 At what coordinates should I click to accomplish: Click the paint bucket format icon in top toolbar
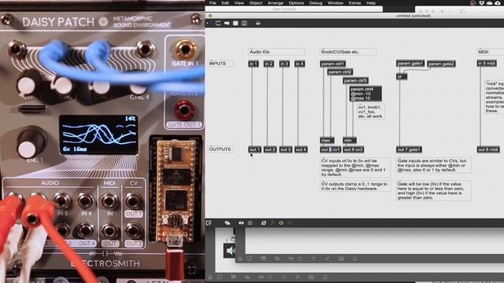point(258,23)
